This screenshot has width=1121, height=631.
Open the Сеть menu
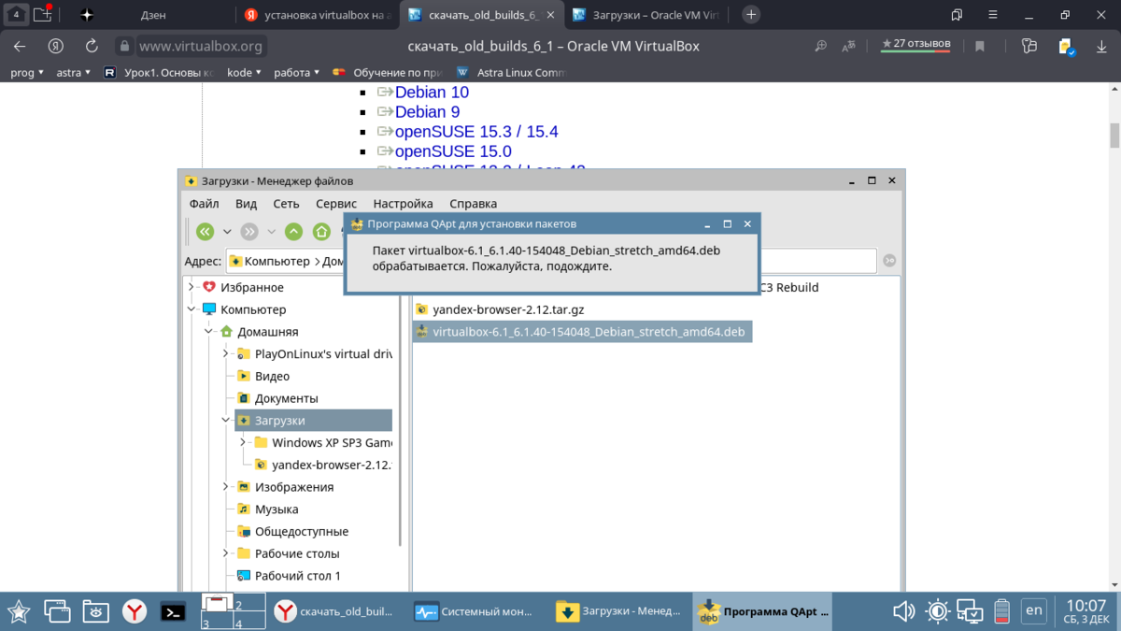pos(286,203)
